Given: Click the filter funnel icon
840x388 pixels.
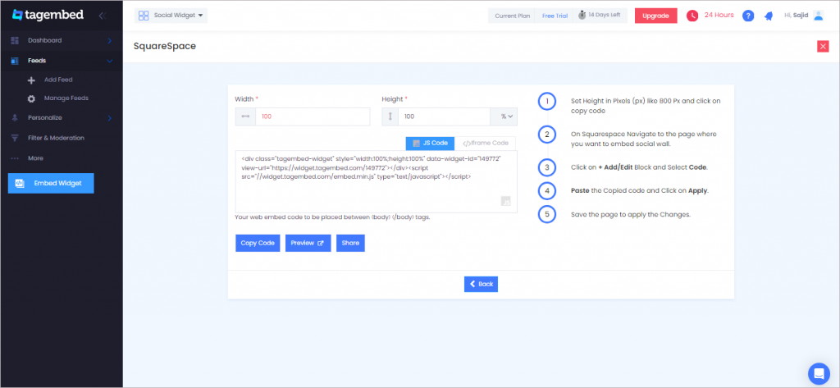Looking at the screenshot, I should 15,139.
